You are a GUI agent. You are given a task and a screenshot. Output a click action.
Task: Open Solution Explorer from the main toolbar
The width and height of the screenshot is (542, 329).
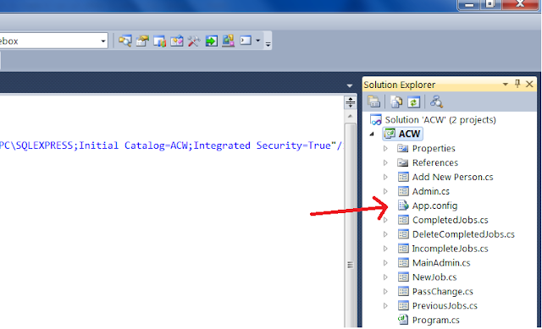pyautogui.click(x=124, y=41)
